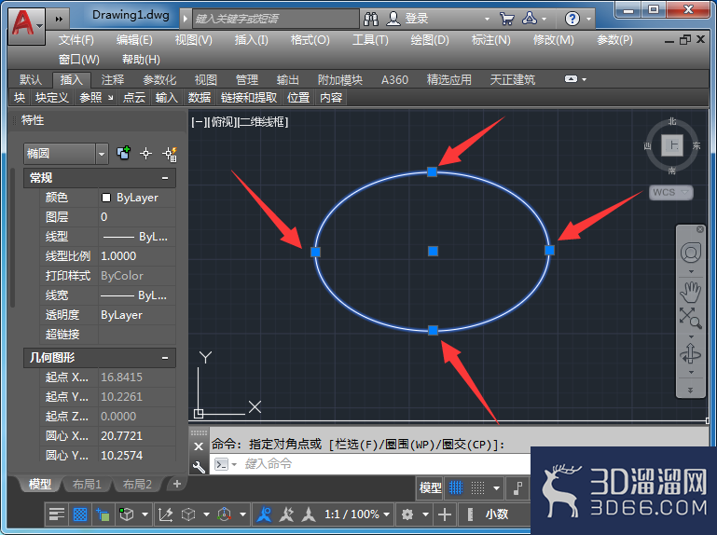Click the drawing units ruler icon

(x=470, y=514)
